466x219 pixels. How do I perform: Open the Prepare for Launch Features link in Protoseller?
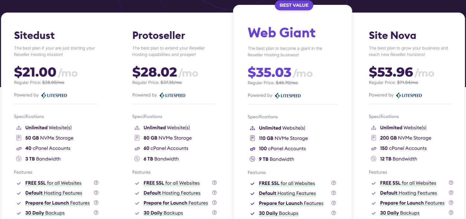[176, 203]
